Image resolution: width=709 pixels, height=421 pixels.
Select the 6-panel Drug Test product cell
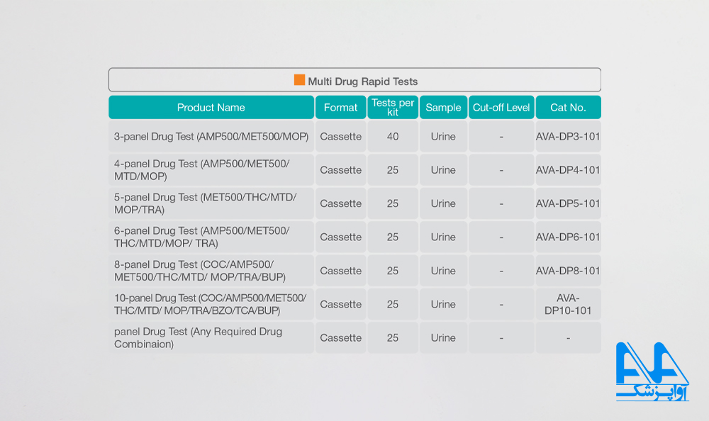211,237
